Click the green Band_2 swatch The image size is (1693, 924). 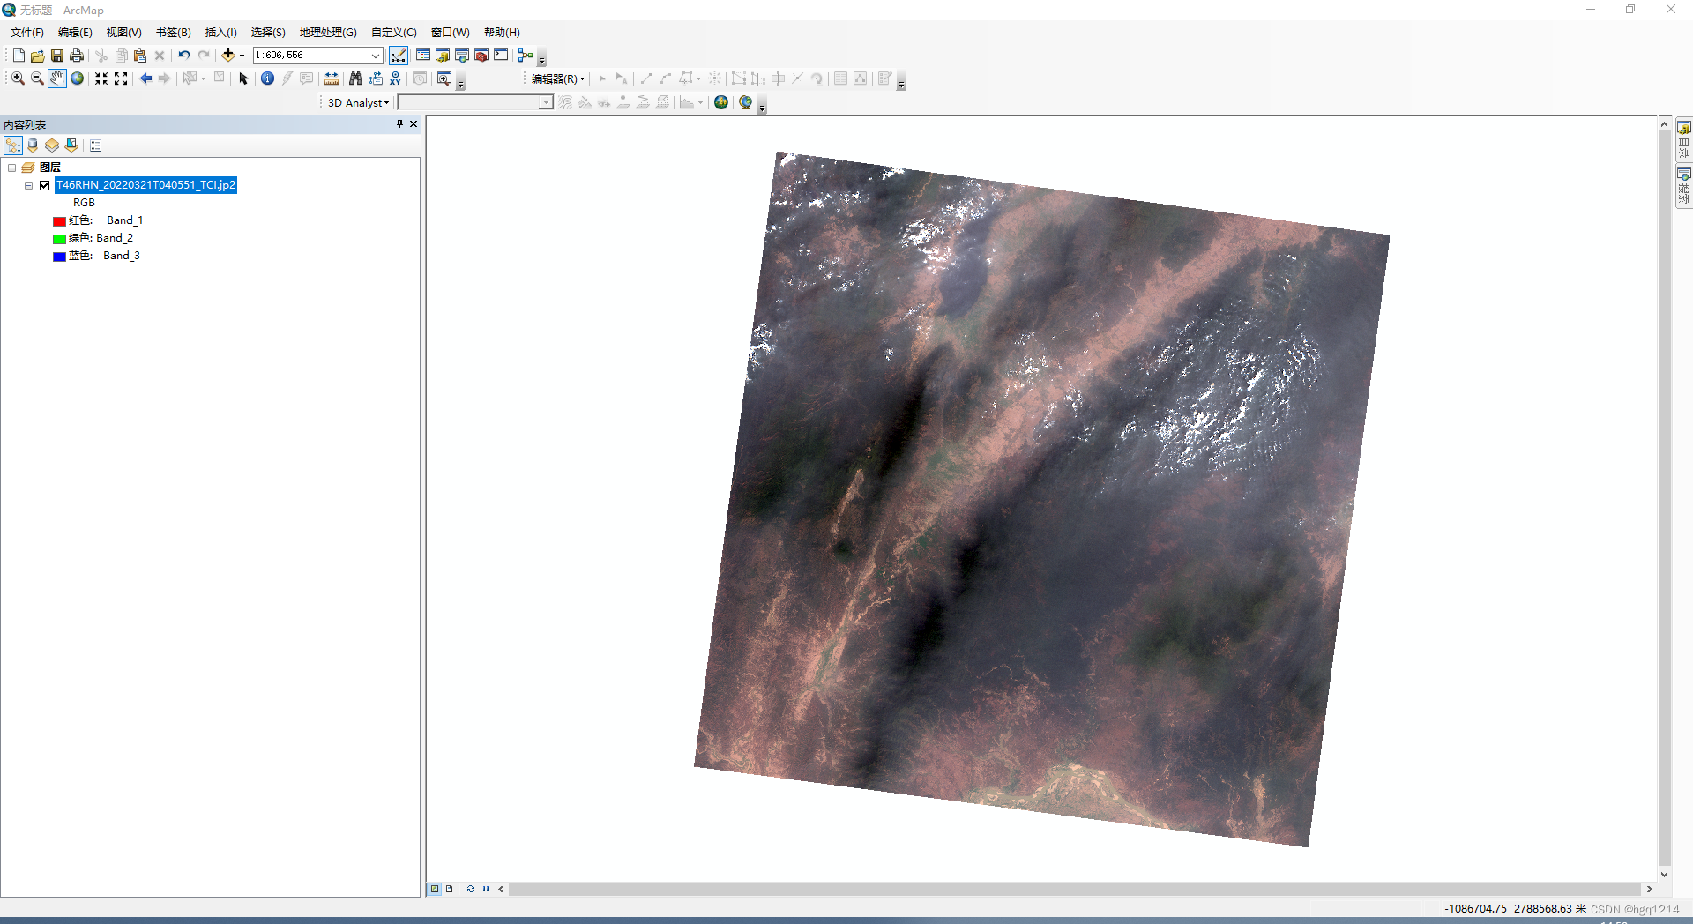(59, 239)
